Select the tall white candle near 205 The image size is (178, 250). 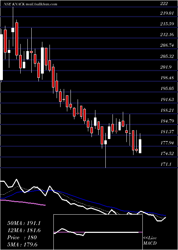(x=42, y=60)
